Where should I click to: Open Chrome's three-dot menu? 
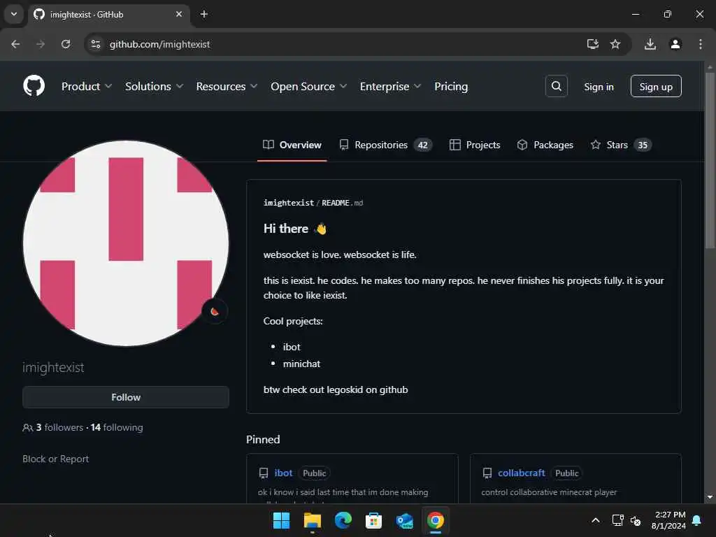[700, 44]
